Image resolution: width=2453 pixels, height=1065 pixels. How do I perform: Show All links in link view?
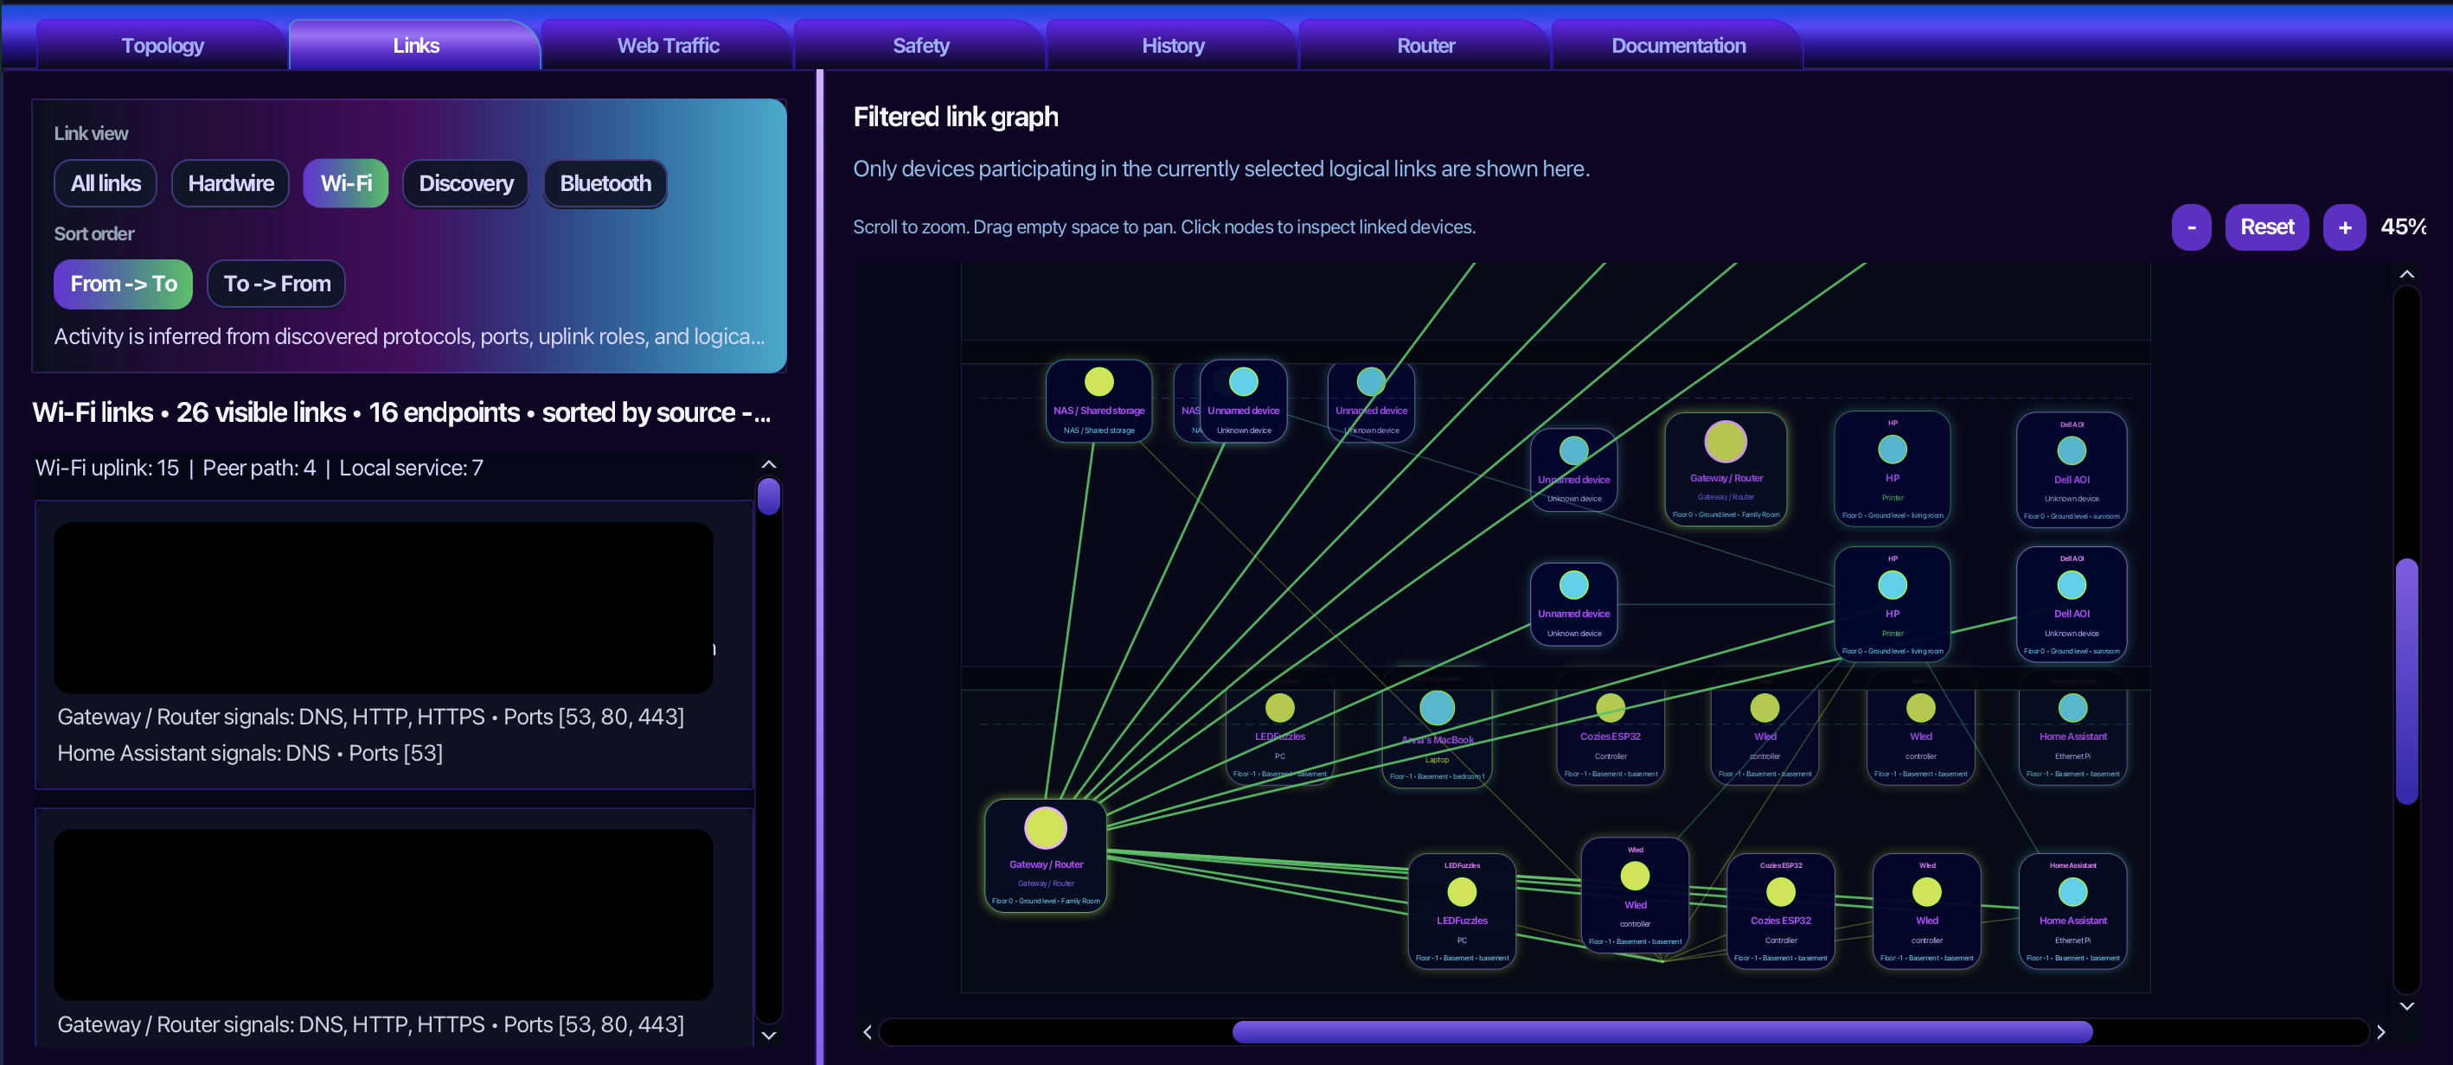pos(106,182)
